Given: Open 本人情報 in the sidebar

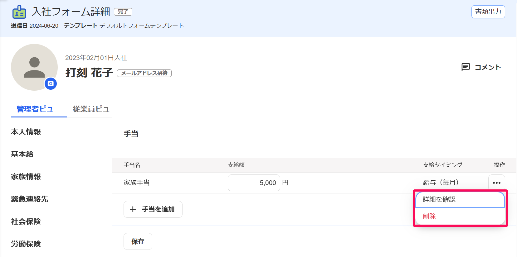Looking at the screenshot, I should tap(26, 132).
